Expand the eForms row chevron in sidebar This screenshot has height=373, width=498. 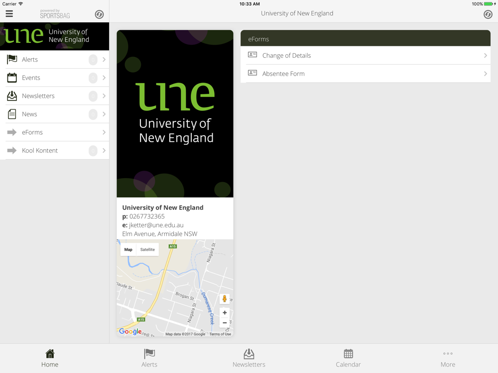(x=104, y=132)
